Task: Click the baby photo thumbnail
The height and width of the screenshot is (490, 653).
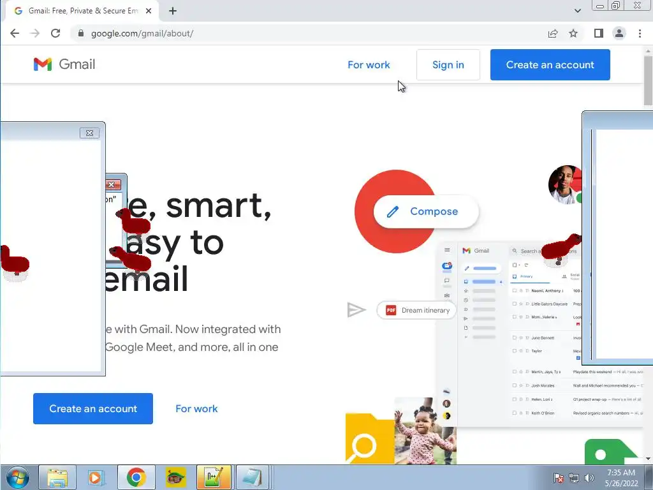Action: 425,431
